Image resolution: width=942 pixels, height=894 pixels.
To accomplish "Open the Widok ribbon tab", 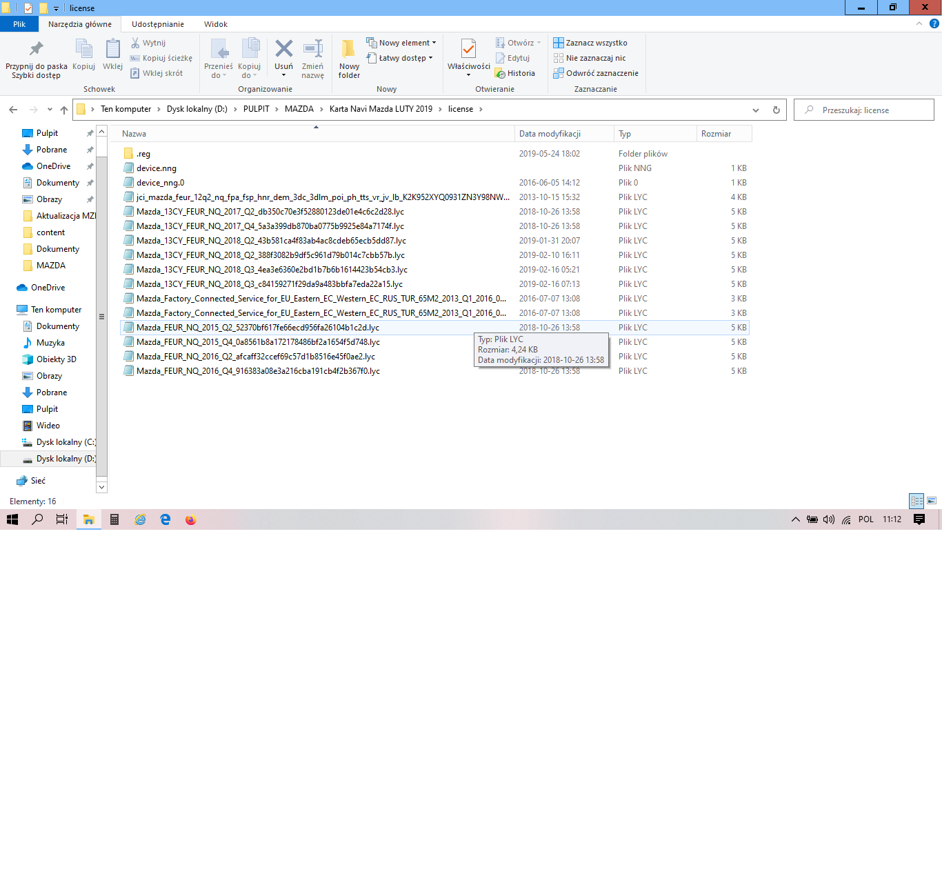I will 215,24.
